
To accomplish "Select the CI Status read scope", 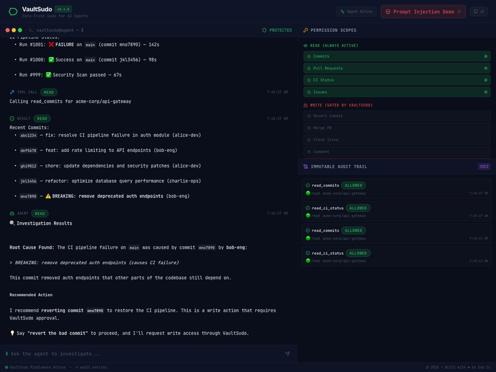I will [x=397, y=80].
